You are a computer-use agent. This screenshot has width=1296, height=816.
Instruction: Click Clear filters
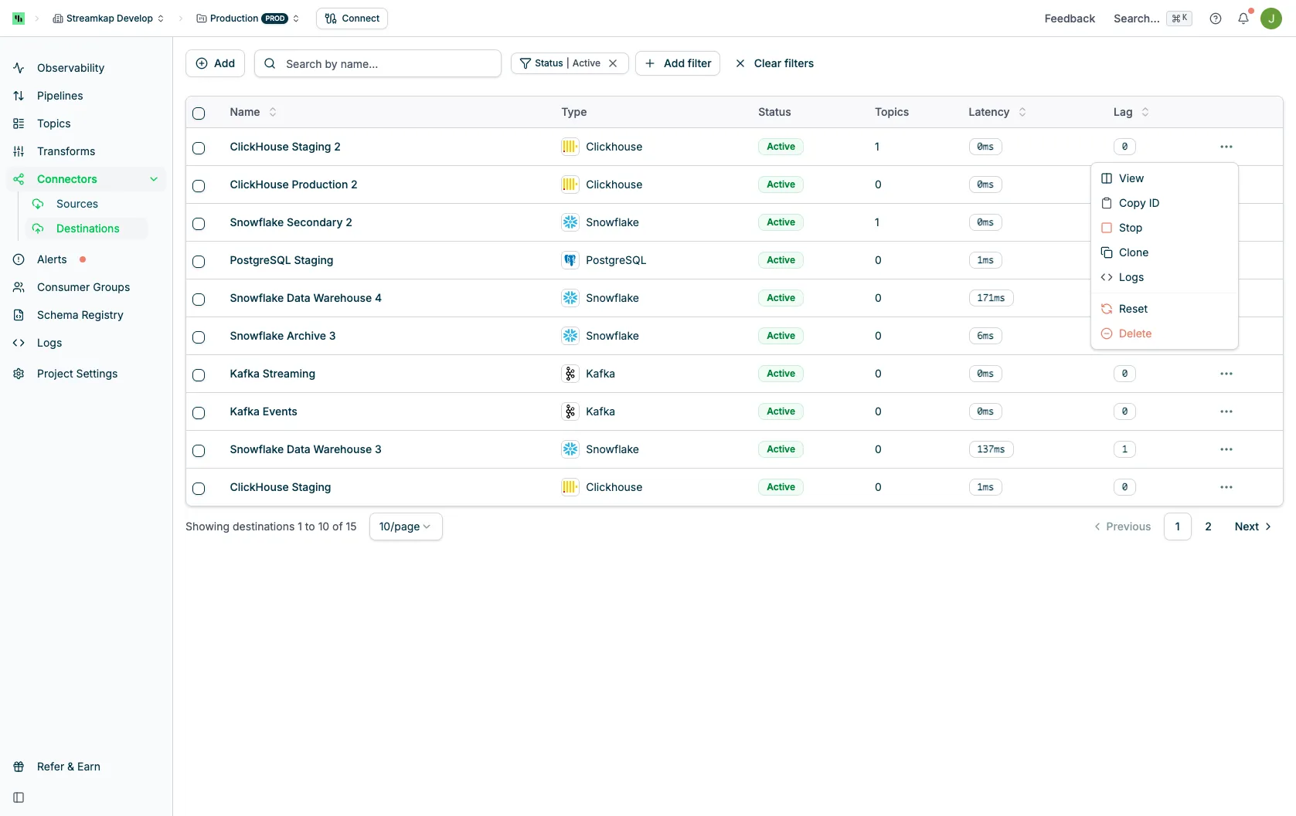click(774, 63)
